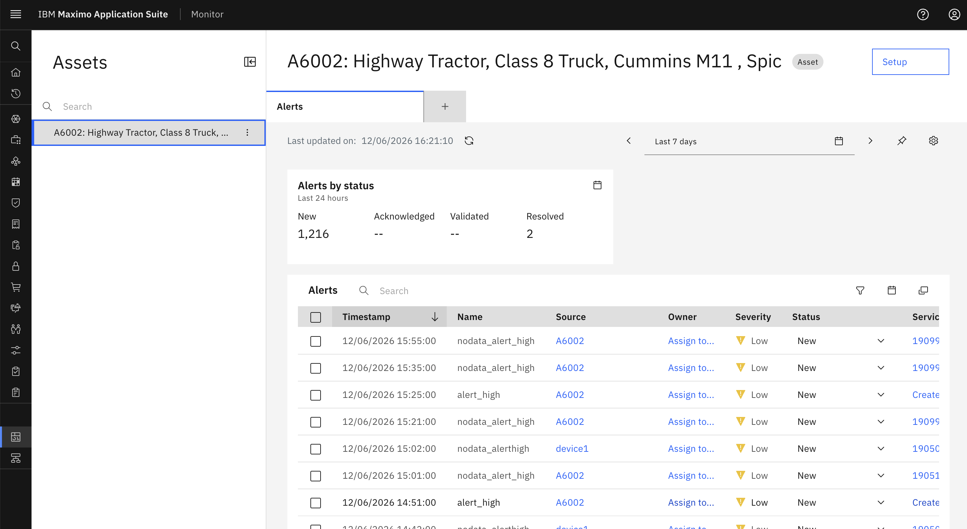
Task: Click the Assets search field
Action: 149,107
